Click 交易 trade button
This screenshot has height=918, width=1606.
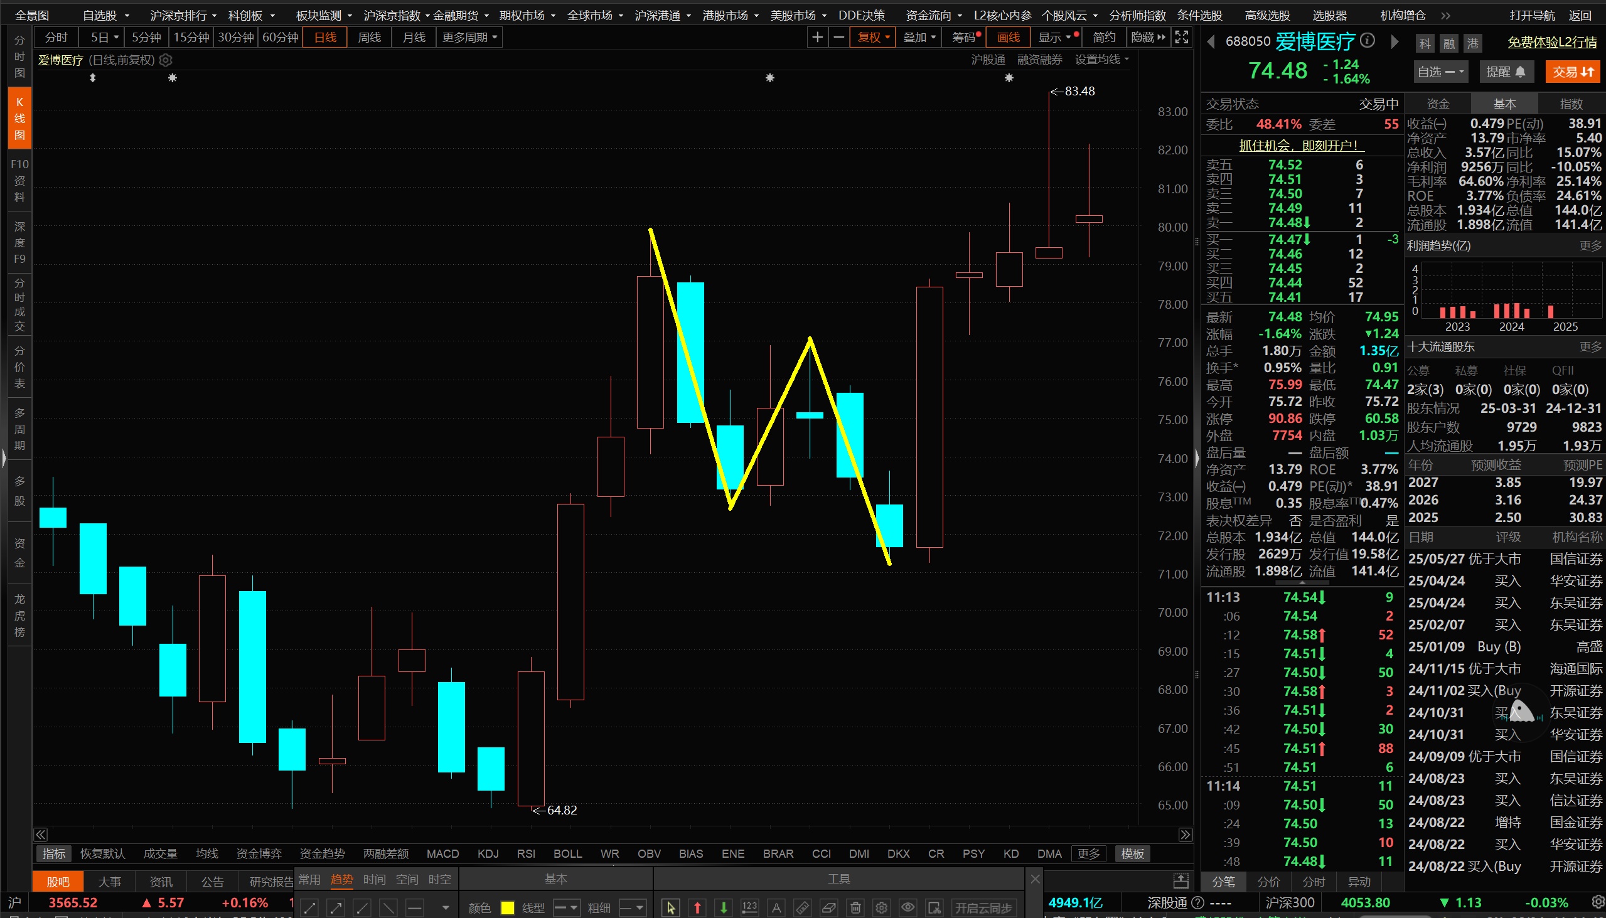point(1573,72)
